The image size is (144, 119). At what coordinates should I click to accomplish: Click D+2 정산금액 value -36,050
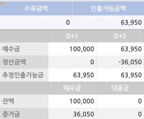(x=130, y=62)
